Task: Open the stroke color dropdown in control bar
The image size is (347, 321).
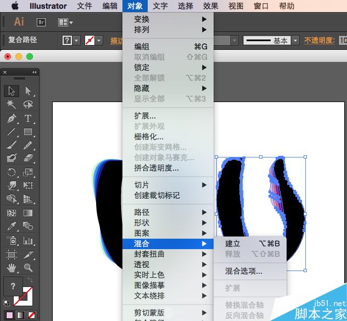Action: (x=99, y=41)
